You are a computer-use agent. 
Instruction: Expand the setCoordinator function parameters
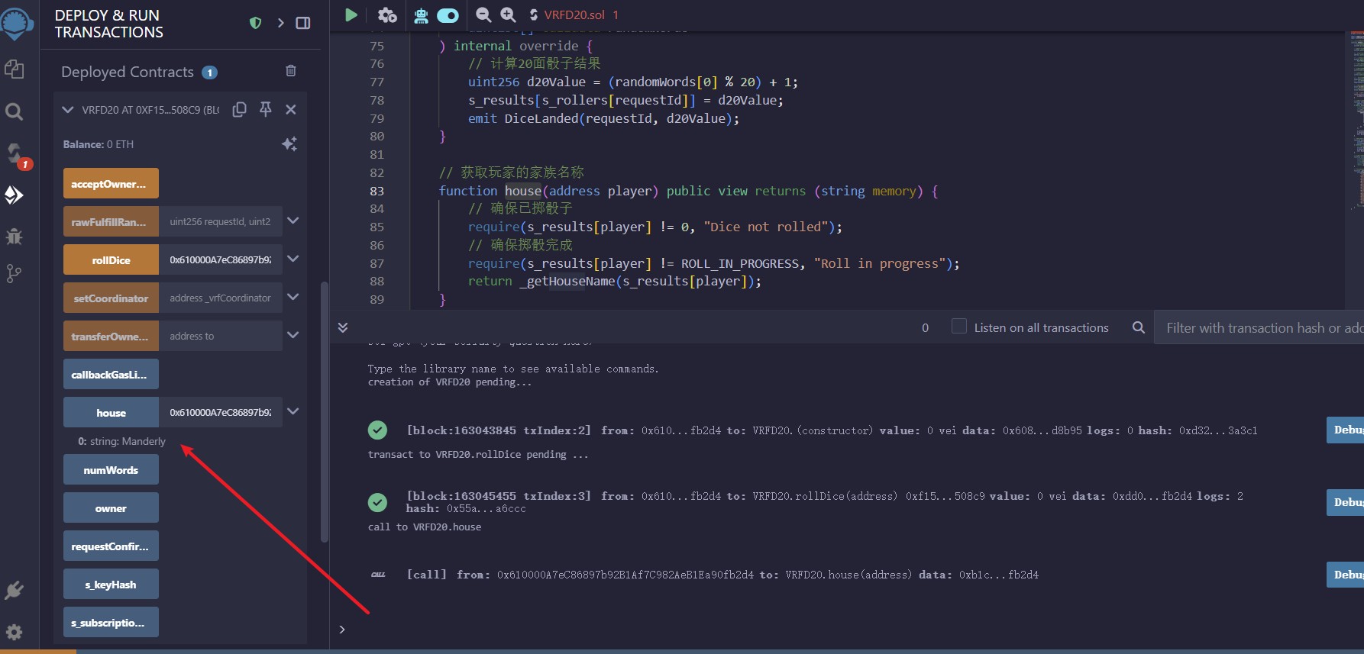[293, 297]
